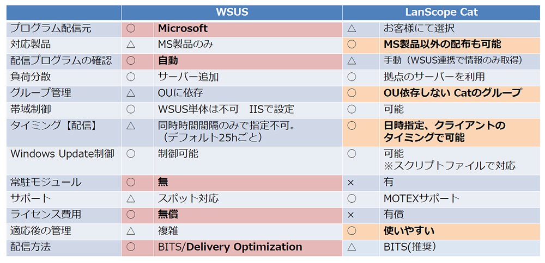
Task: Select the ライセンス費用 row label
Action: point(46,215)
